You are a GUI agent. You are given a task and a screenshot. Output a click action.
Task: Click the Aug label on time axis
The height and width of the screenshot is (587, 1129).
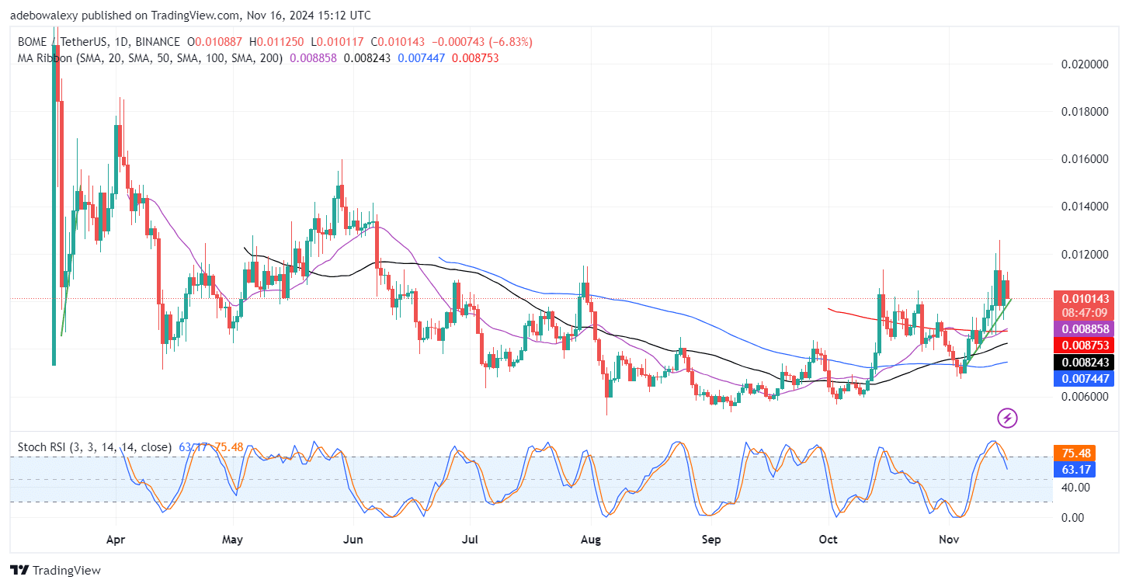(x=592, y=538)
